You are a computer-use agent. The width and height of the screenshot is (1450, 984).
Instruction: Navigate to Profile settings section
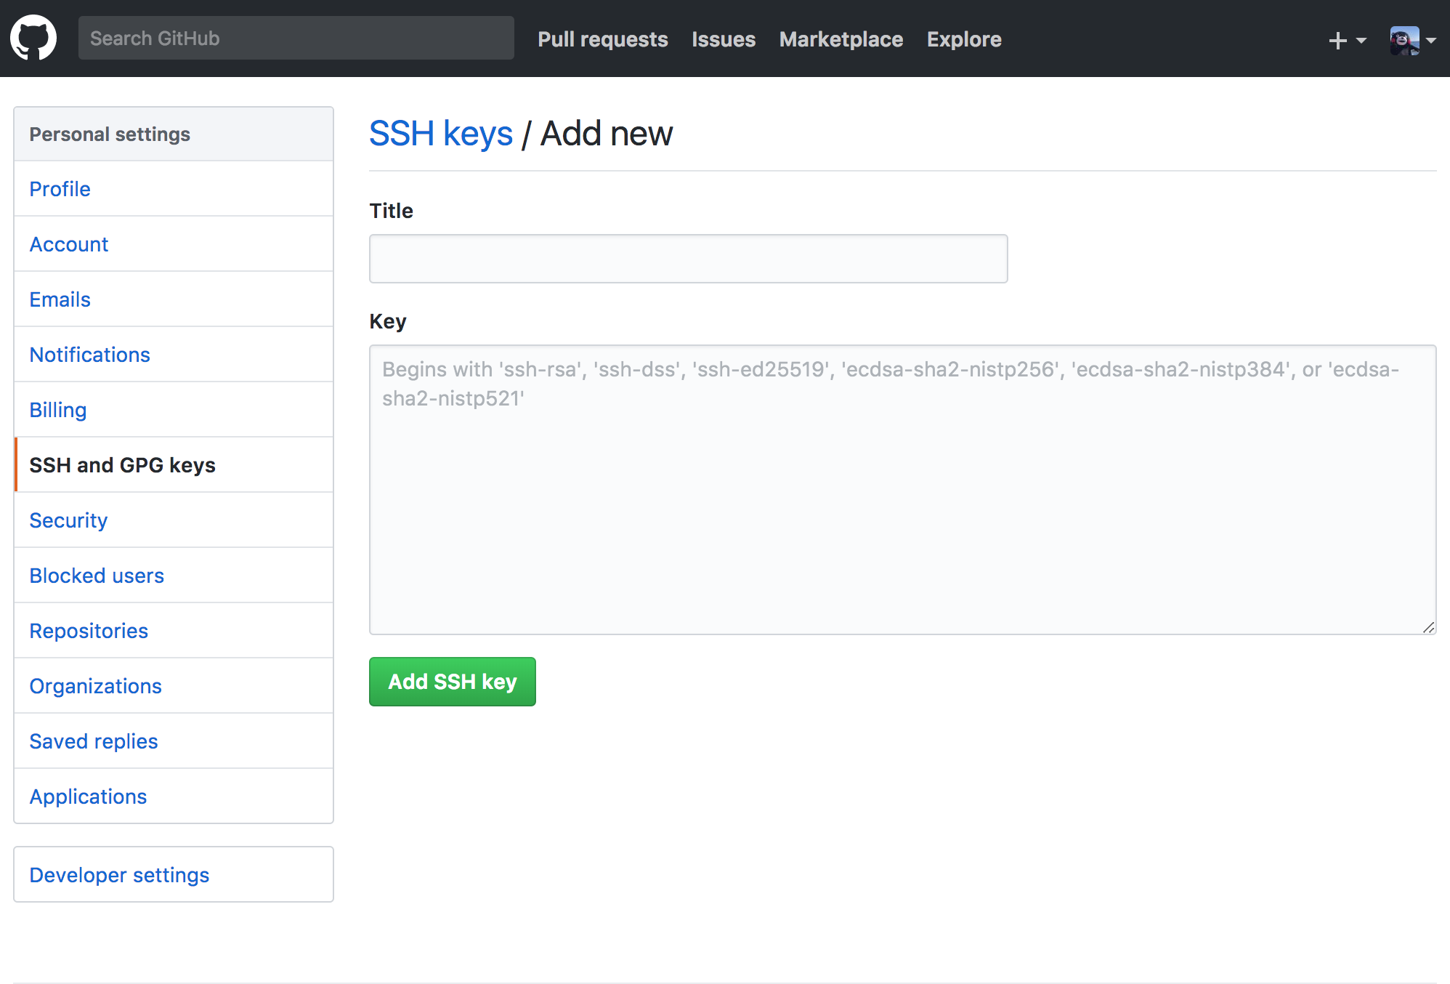coord(58,189)
